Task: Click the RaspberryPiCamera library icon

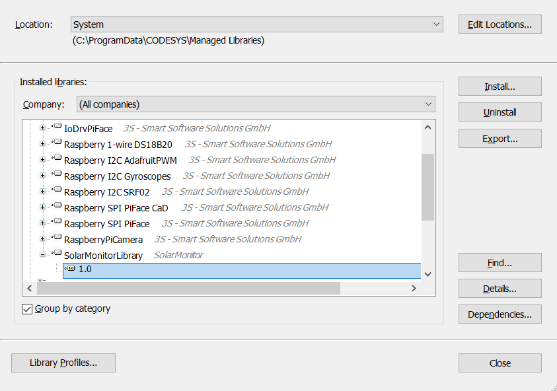Action: point(57,237)
